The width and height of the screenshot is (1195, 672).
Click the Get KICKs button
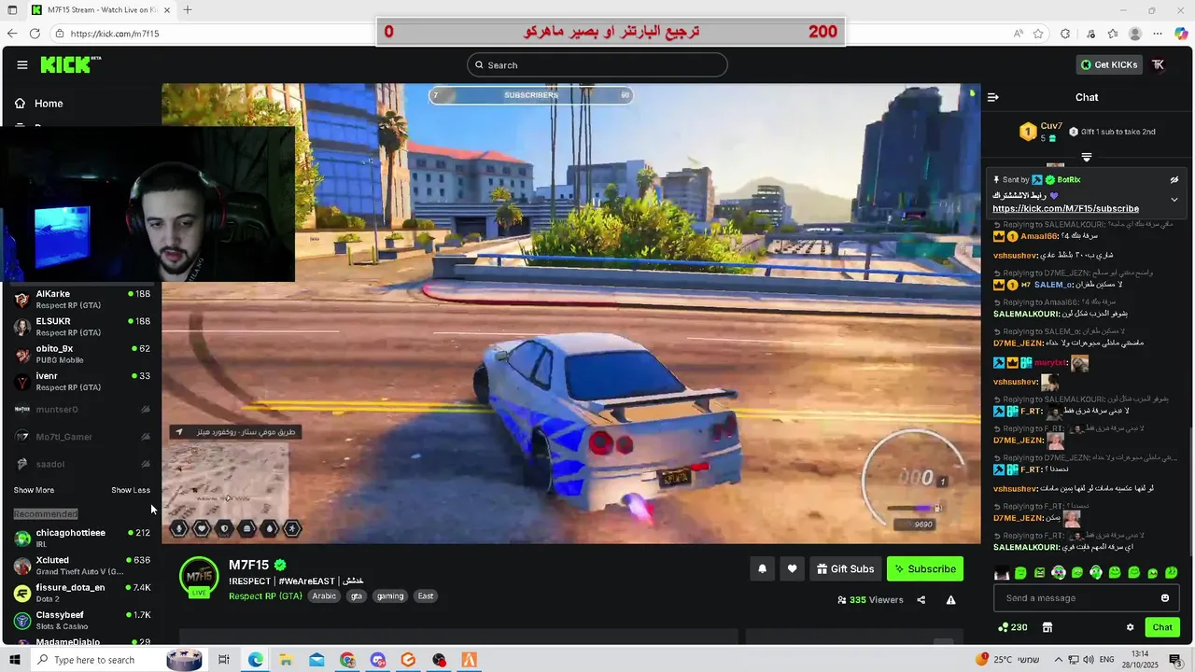coord(1108,64)
